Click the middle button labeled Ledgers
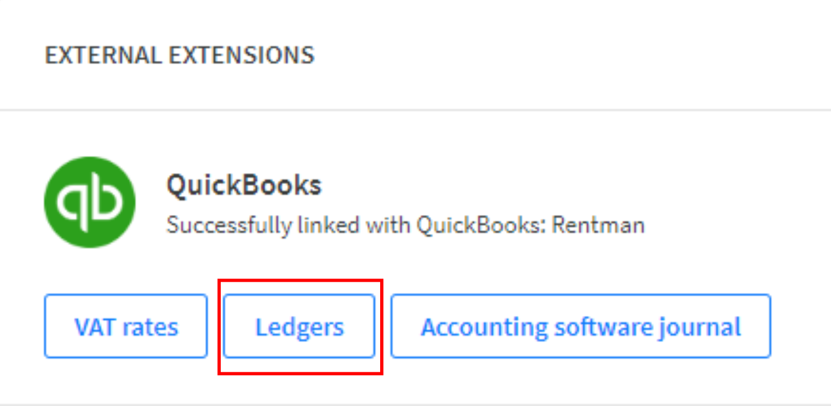Viewport: 831px width, 406px height. click(299, 326)
